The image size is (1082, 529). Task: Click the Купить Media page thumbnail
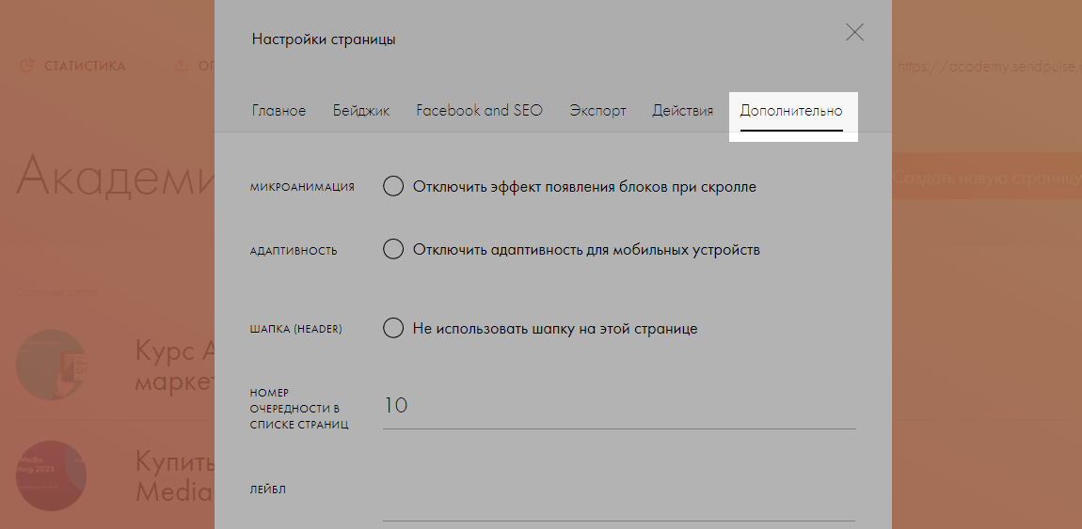click(52, 475)
